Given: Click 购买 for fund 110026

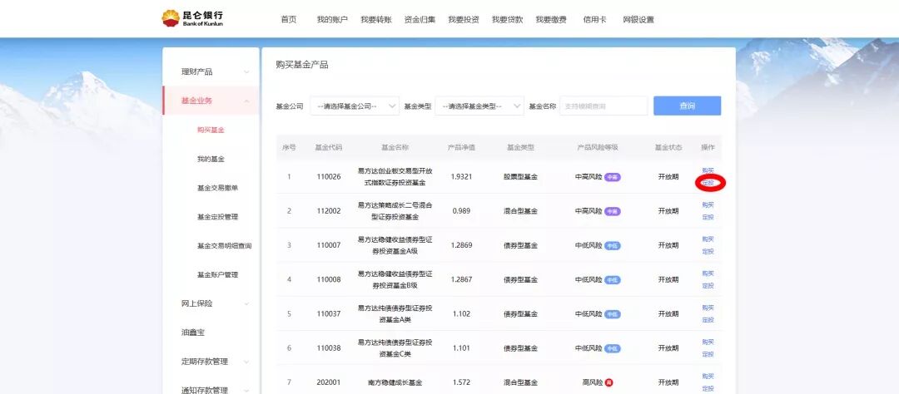Looking at the screenshot, I should coord(708,170).
